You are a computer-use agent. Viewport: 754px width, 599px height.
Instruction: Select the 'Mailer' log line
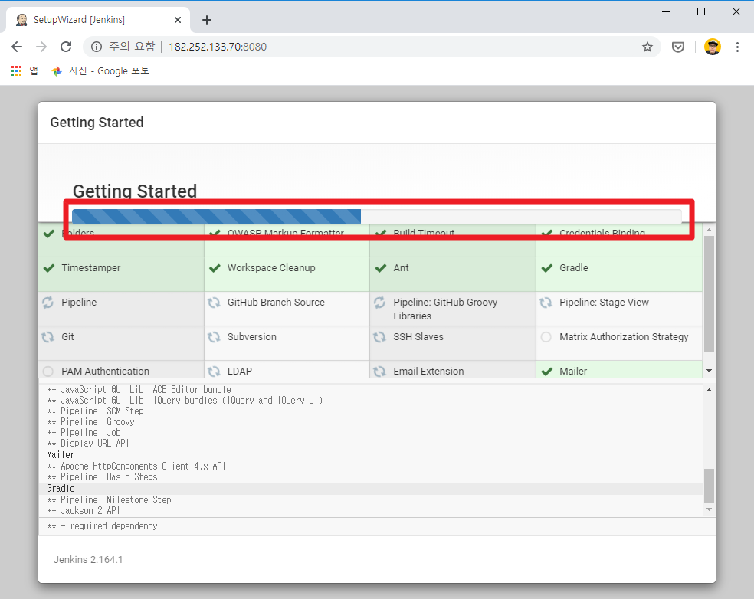click(61, 454)
